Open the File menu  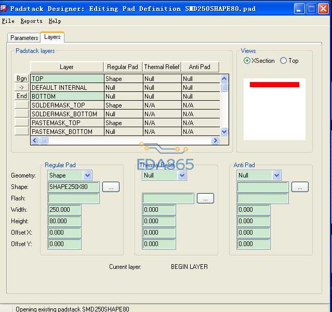8,21
